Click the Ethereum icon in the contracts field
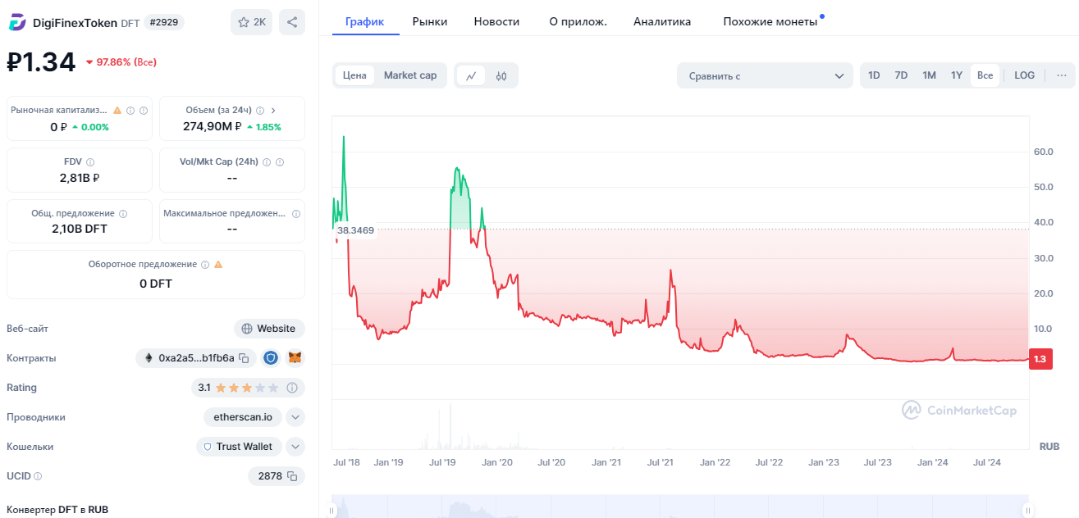The image size is (1079, 518). pyautogui.click(x=148, y=358)
